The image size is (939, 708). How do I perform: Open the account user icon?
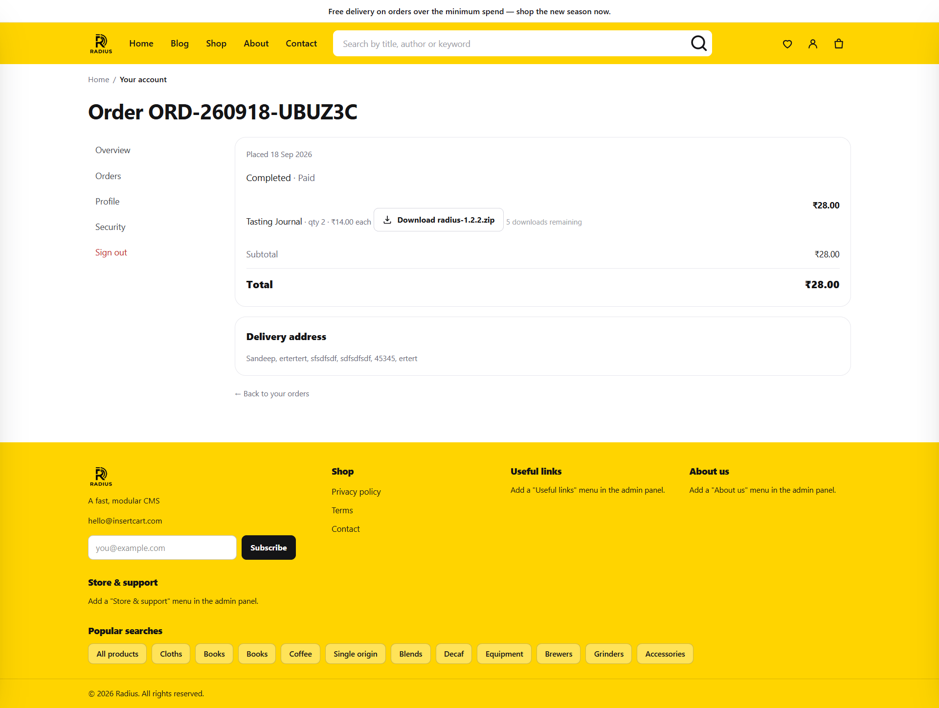(x=813, y=44)
